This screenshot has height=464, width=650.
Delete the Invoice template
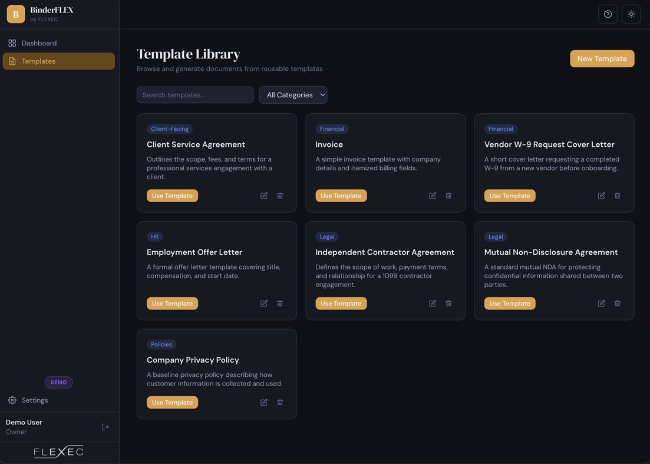click(x=448, y=195)
